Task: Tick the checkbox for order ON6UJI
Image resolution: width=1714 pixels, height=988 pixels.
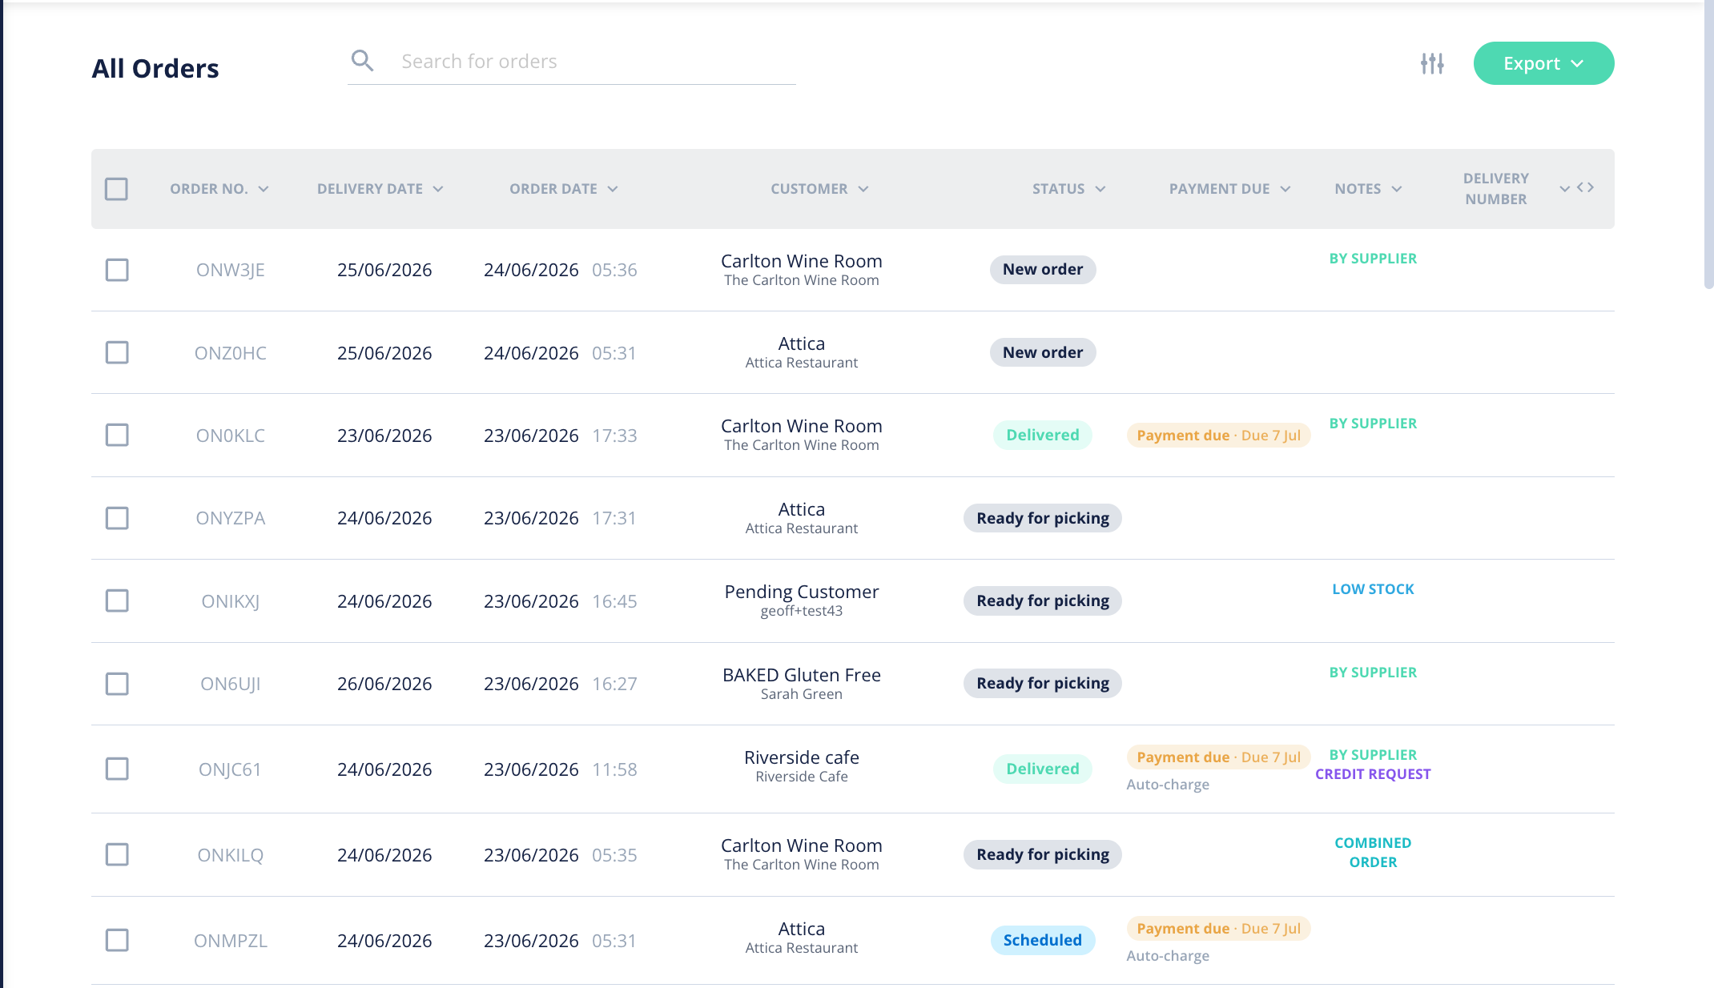Action: pyautogui.click(x=117, y=684)
